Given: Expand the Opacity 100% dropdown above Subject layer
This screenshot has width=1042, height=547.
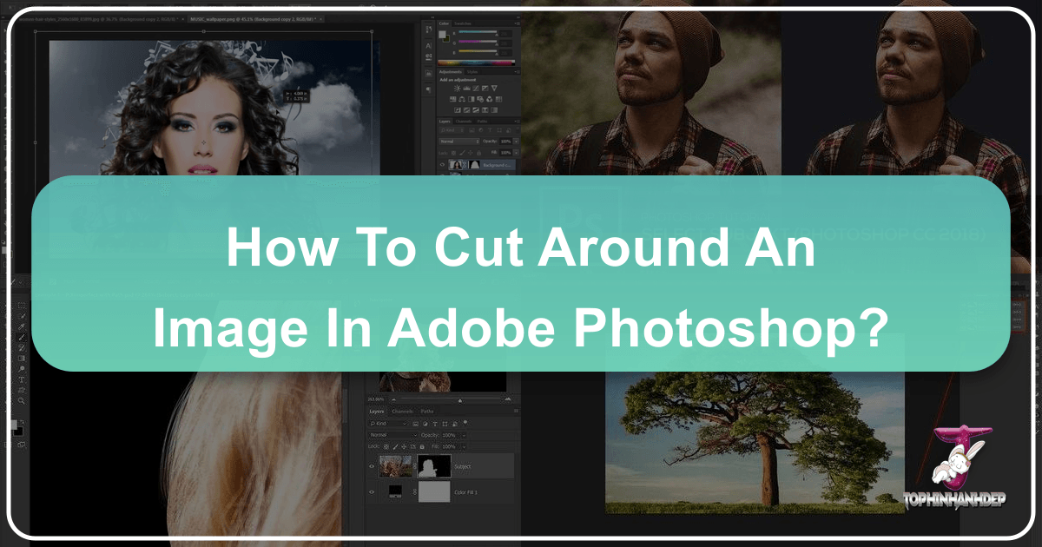Looking at the screenshot, I should (x=463, y=434).
